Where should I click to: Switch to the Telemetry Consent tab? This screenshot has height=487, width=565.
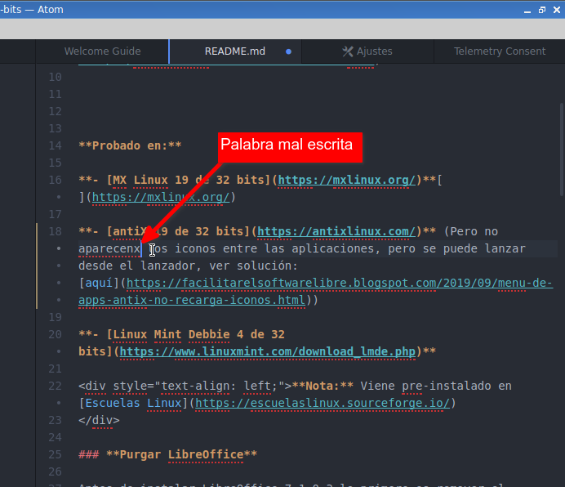coord(500,51)
